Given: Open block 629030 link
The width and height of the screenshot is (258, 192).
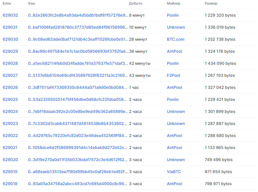Looking at the screenshot, I should [x=10, y=39].
